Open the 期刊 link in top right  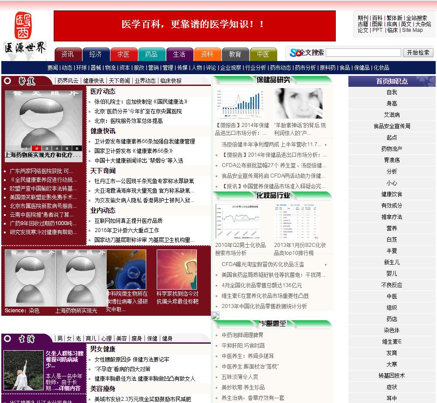[x=363, y=18]
